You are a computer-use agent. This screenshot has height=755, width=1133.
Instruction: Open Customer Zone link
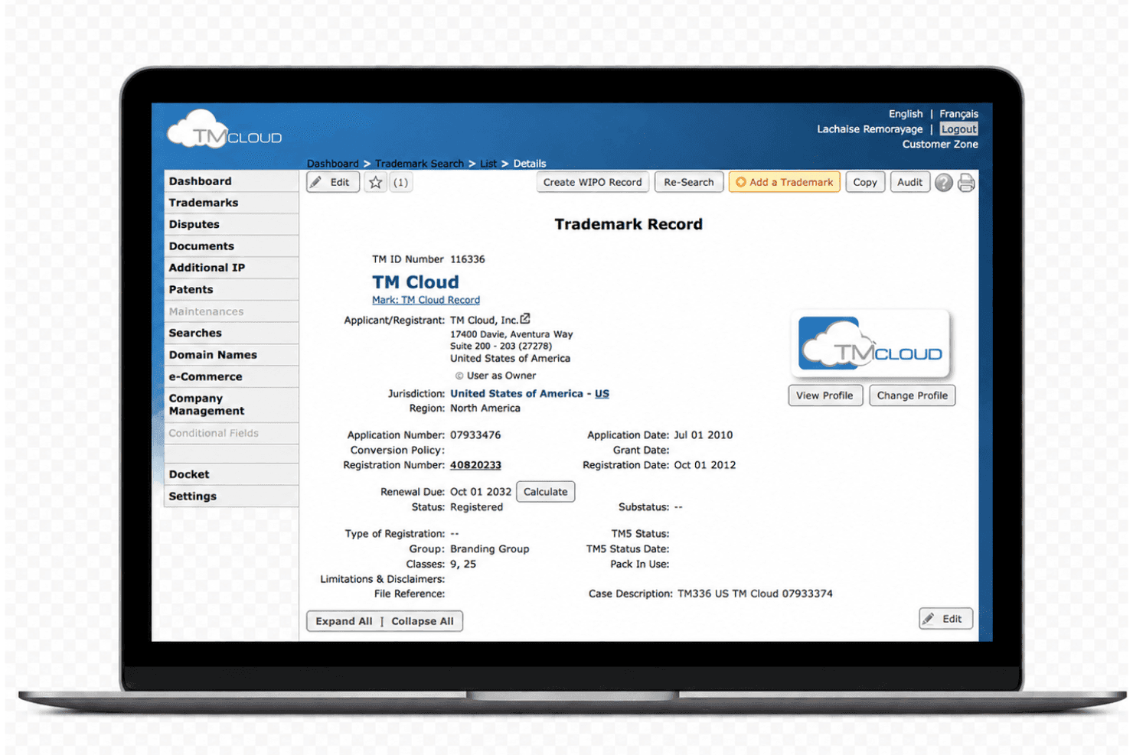(940, 144)
